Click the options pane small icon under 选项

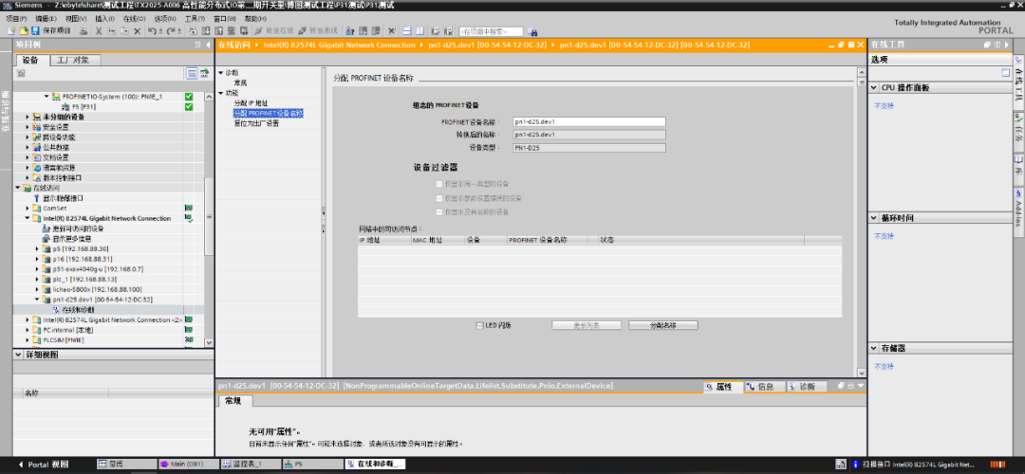[1005, 73]
